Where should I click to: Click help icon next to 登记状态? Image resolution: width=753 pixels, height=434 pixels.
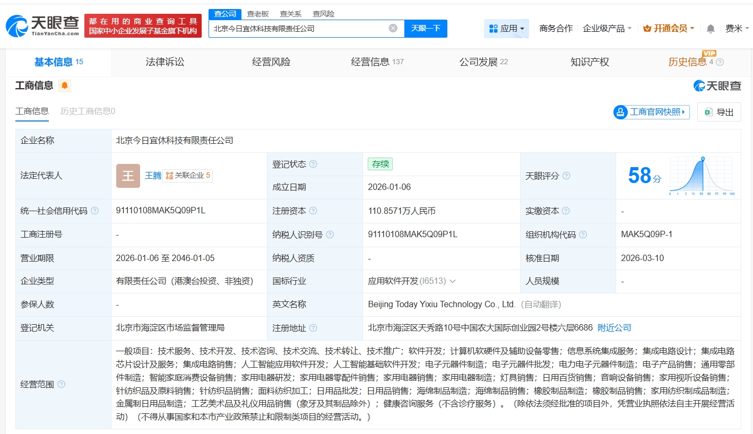click(313, 164)
